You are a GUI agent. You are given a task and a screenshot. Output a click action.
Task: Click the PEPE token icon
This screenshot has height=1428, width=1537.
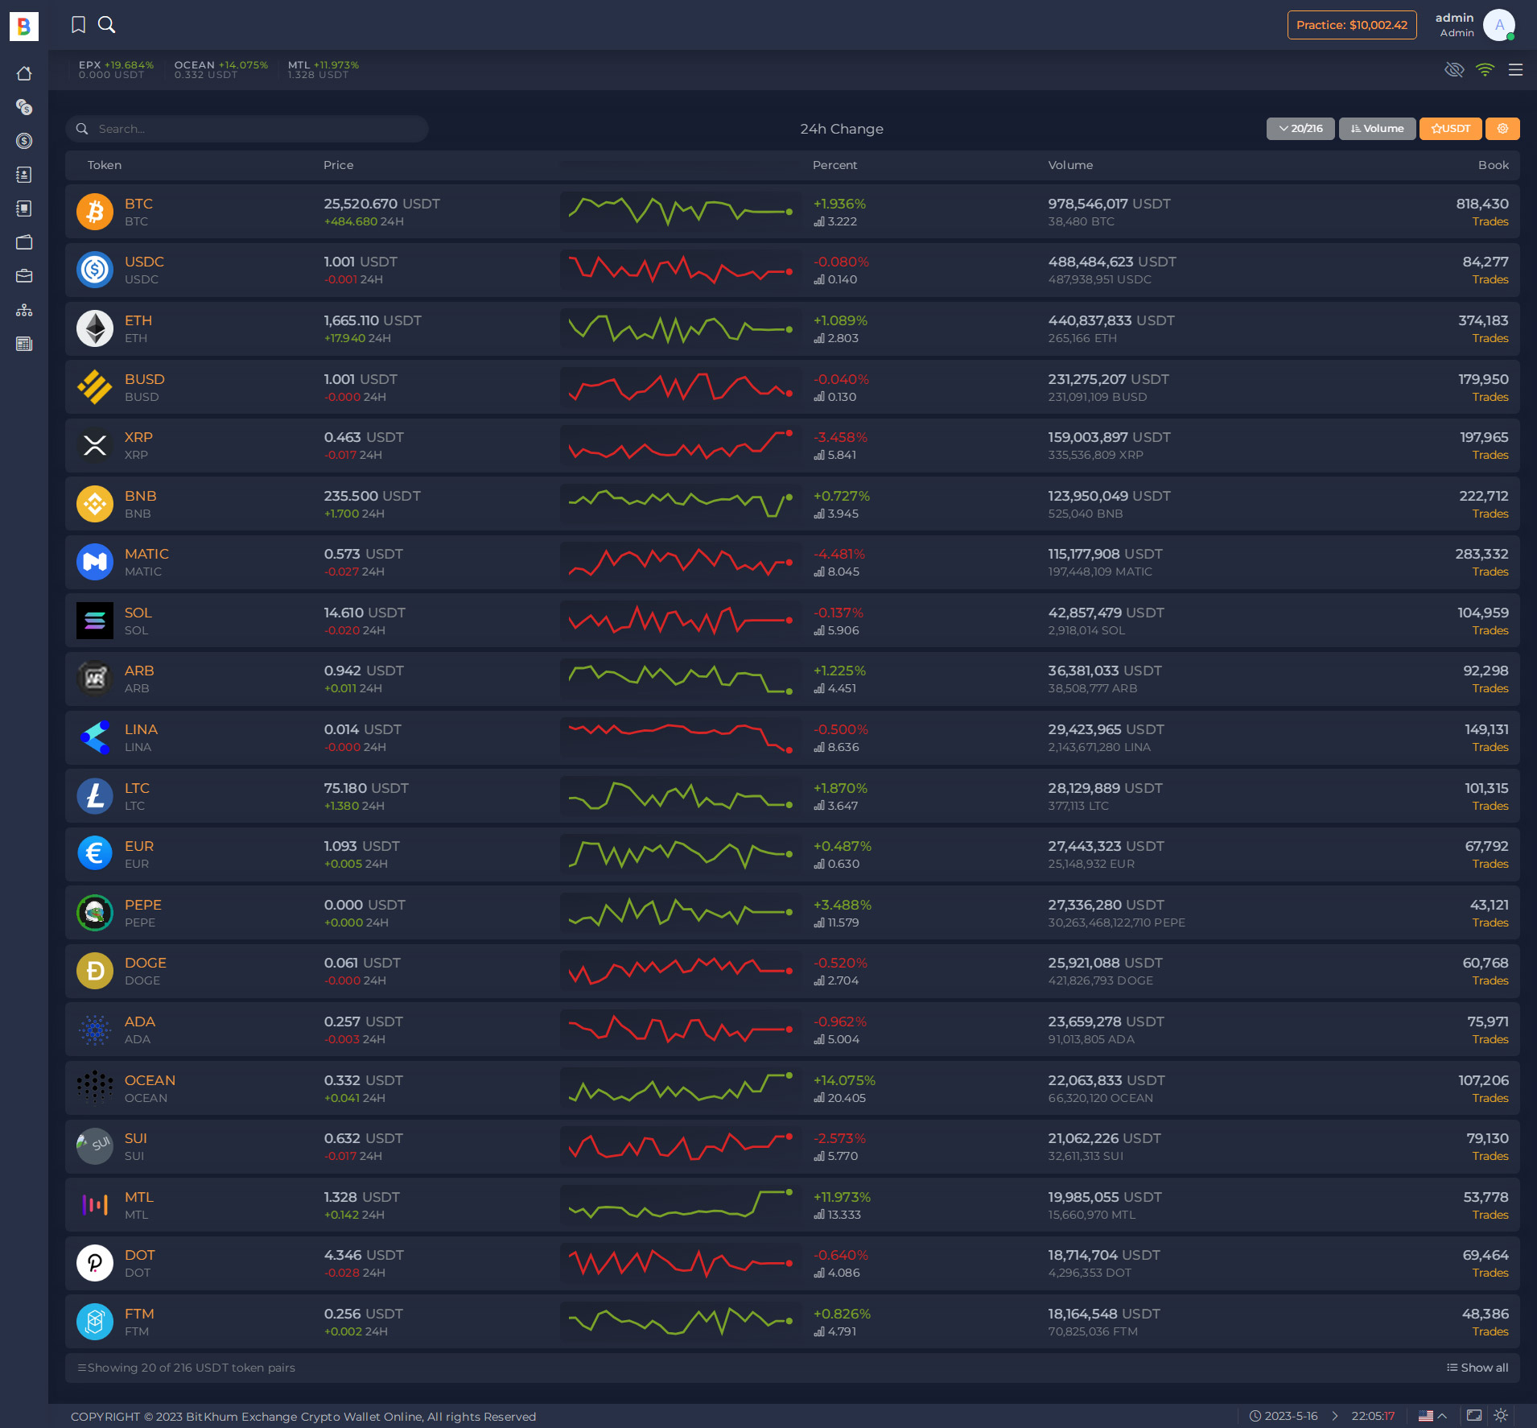(95, 913)
